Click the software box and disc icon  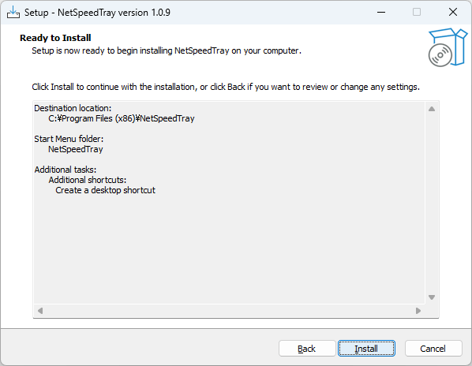point(448,47)
